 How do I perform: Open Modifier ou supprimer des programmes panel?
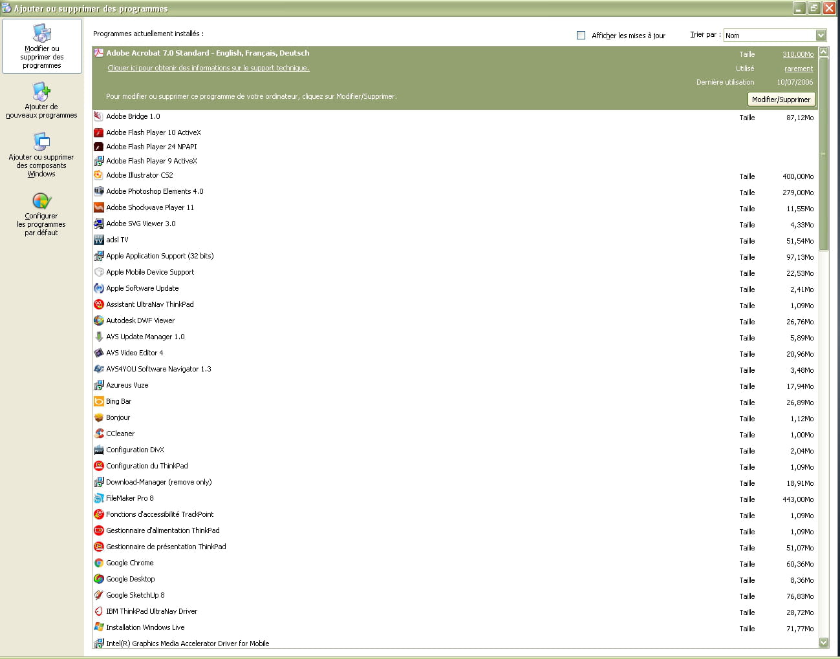click(x=42, y=46)
